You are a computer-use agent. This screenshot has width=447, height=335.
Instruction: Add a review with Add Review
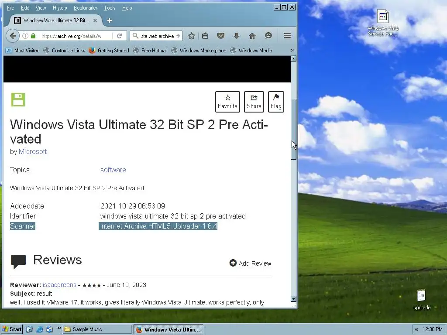coord(250,263)
